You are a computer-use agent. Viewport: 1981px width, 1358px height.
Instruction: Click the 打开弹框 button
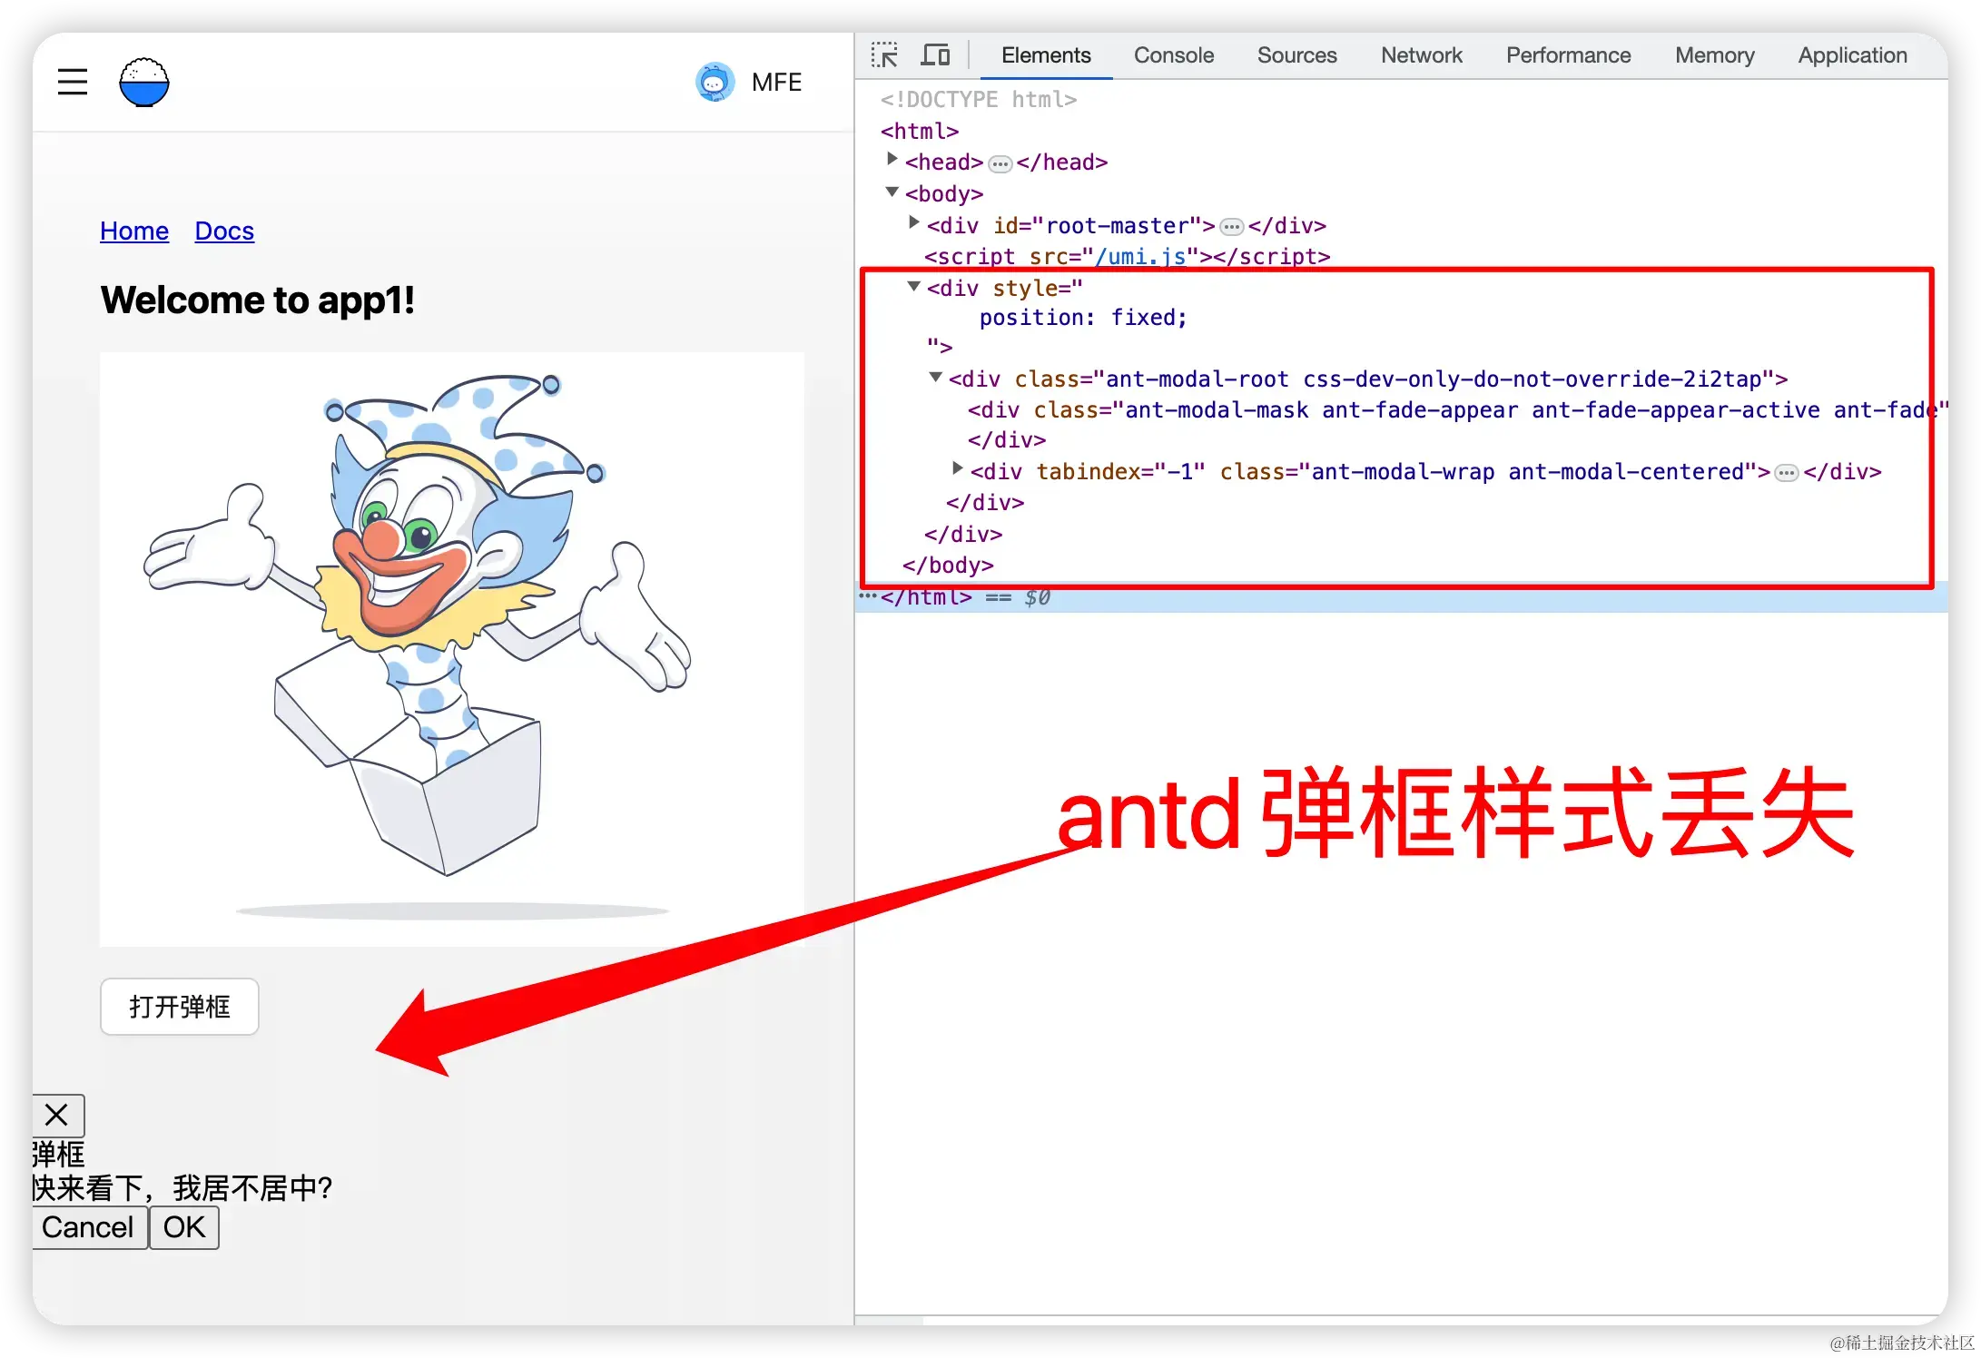[x=180, y=1007]
